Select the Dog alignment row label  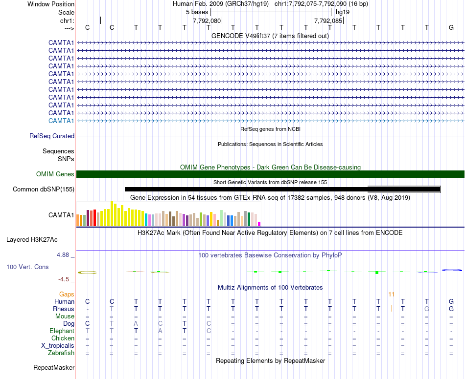[x=69, y=324]
